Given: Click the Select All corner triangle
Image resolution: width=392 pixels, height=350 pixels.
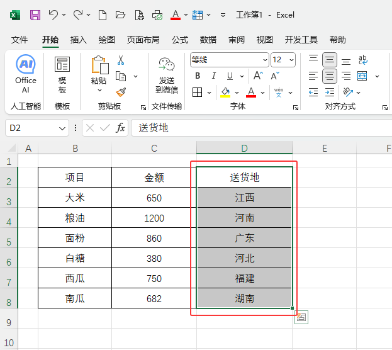Looking at the screenshot, I should 12,148.
